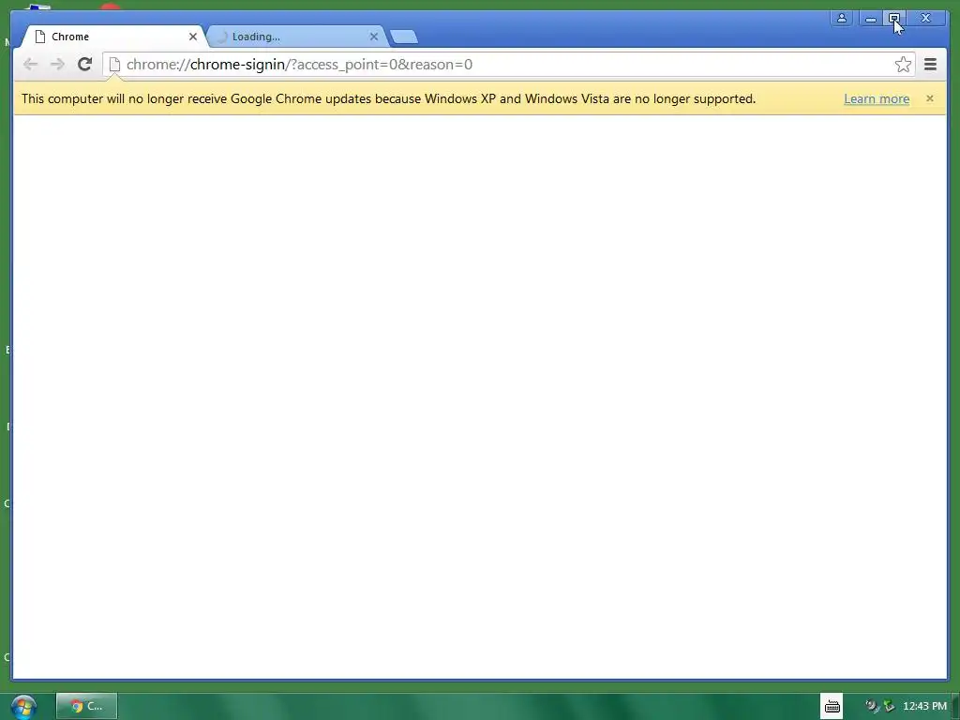The height and width of the screenshot is (720, 960).
Task: Open the Chrome user profile button
Action: pyautogui.click(x=842, y=19)
